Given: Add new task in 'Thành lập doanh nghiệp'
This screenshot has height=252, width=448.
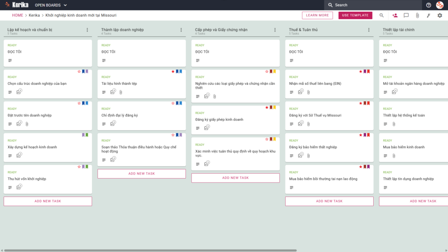Looking at the screenshot, I should coord(141,173).
